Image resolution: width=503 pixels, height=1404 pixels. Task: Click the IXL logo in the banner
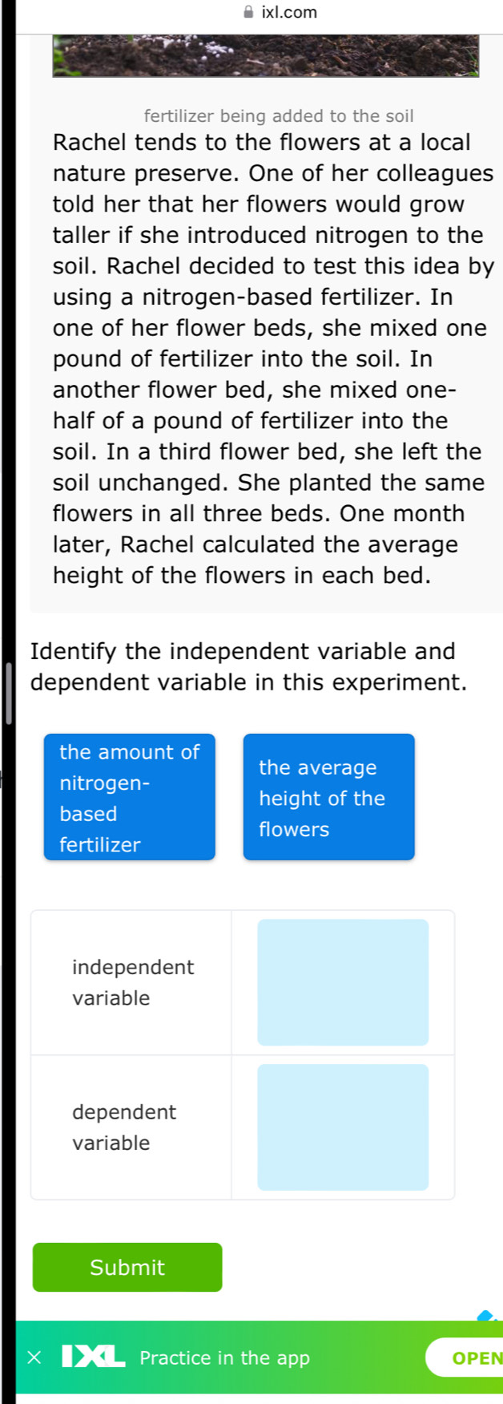[94, 1357]
